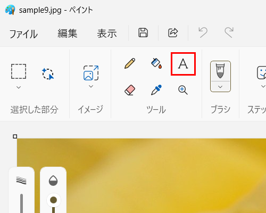Select the Pencil tool

click(130, 63)
